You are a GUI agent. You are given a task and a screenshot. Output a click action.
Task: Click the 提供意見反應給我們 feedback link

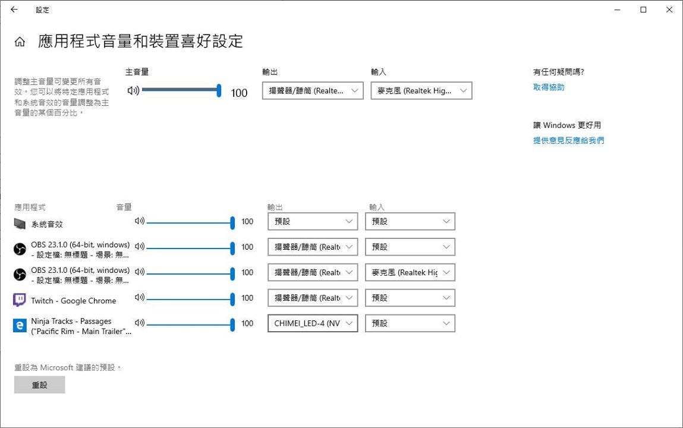coord(566,140)
